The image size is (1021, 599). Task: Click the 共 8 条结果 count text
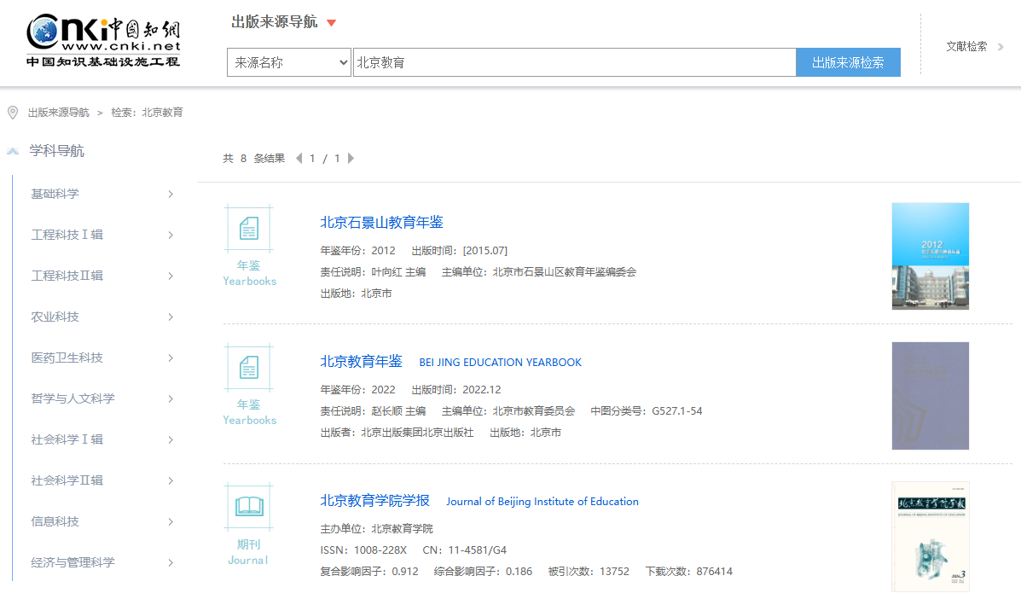pos(254,158)
